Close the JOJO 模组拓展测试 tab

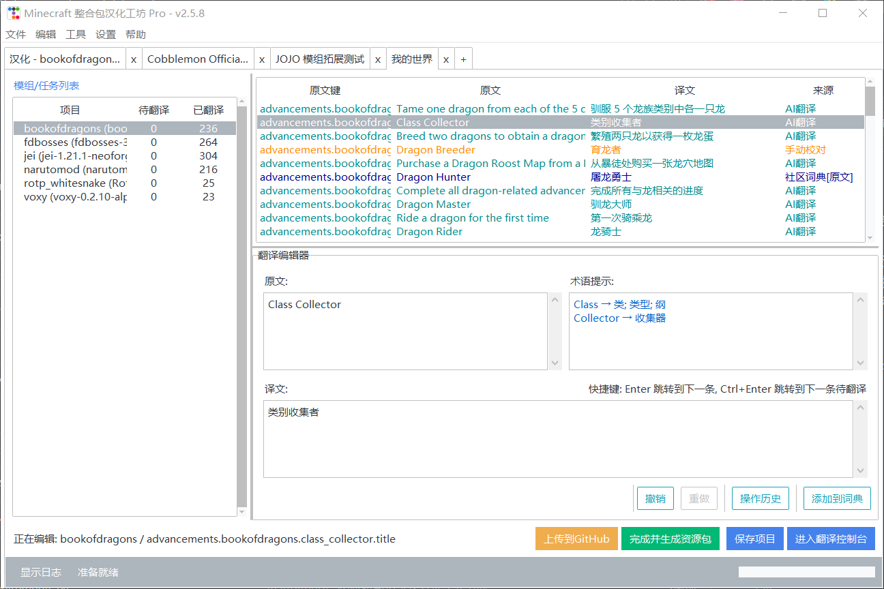pyautogui.click(x=377, y=59)
